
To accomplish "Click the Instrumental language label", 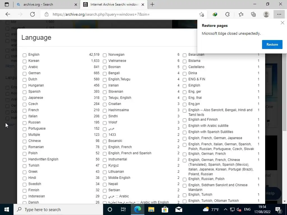I will pyautogui.click(x=117, y=159).
